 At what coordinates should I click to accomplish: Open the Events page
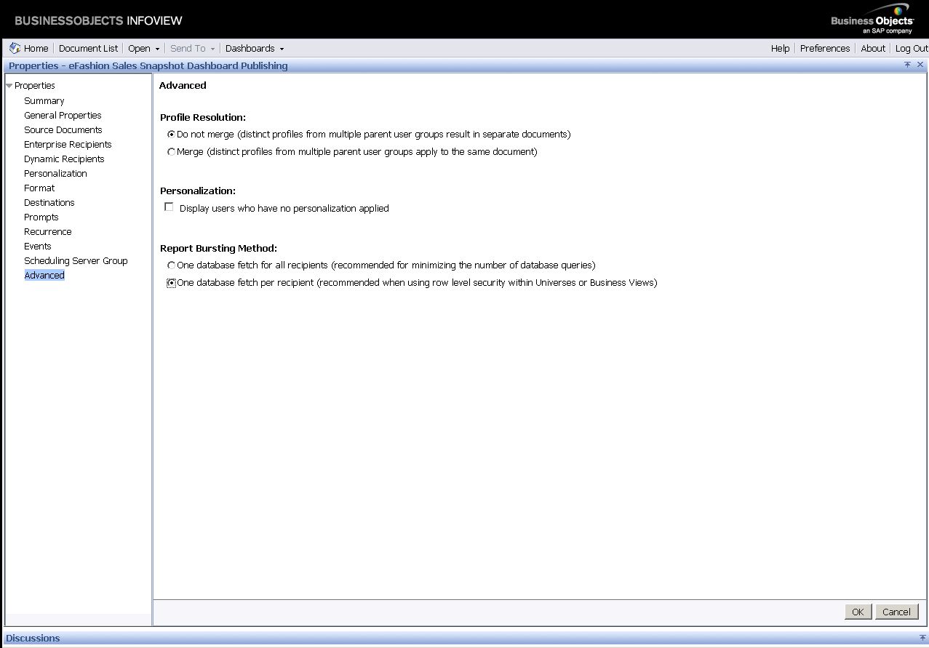click(38, 247)
